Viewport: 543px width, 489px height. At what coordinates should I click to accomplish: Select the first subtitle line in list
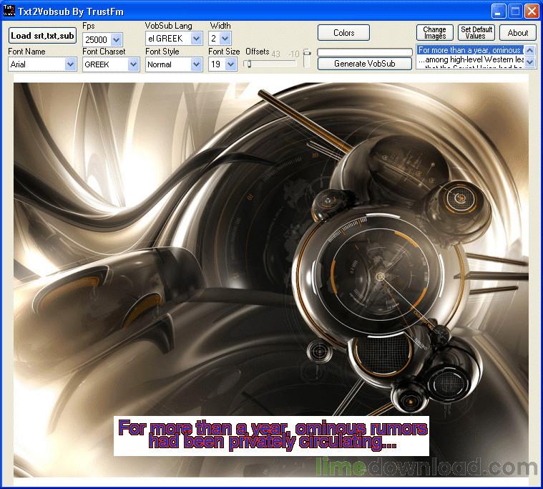point(470,51)
